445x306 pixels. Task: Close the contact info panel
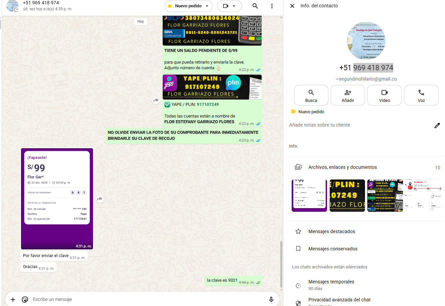292,6
